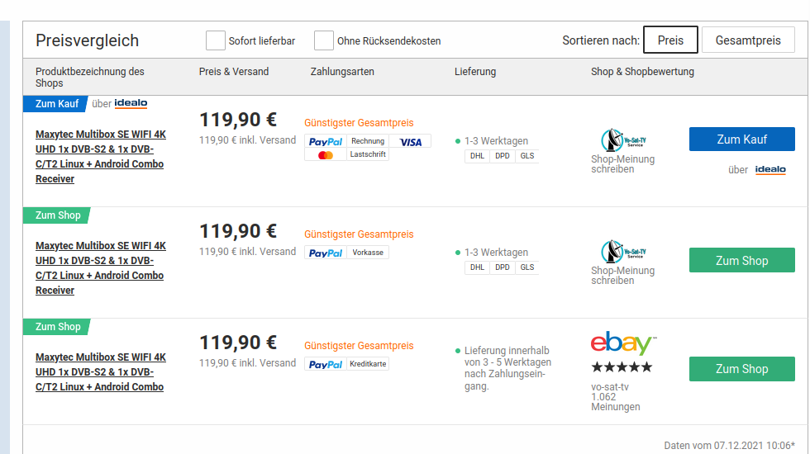
Task: Click the five-star rating under eBay
Action: tap(622, 367)
